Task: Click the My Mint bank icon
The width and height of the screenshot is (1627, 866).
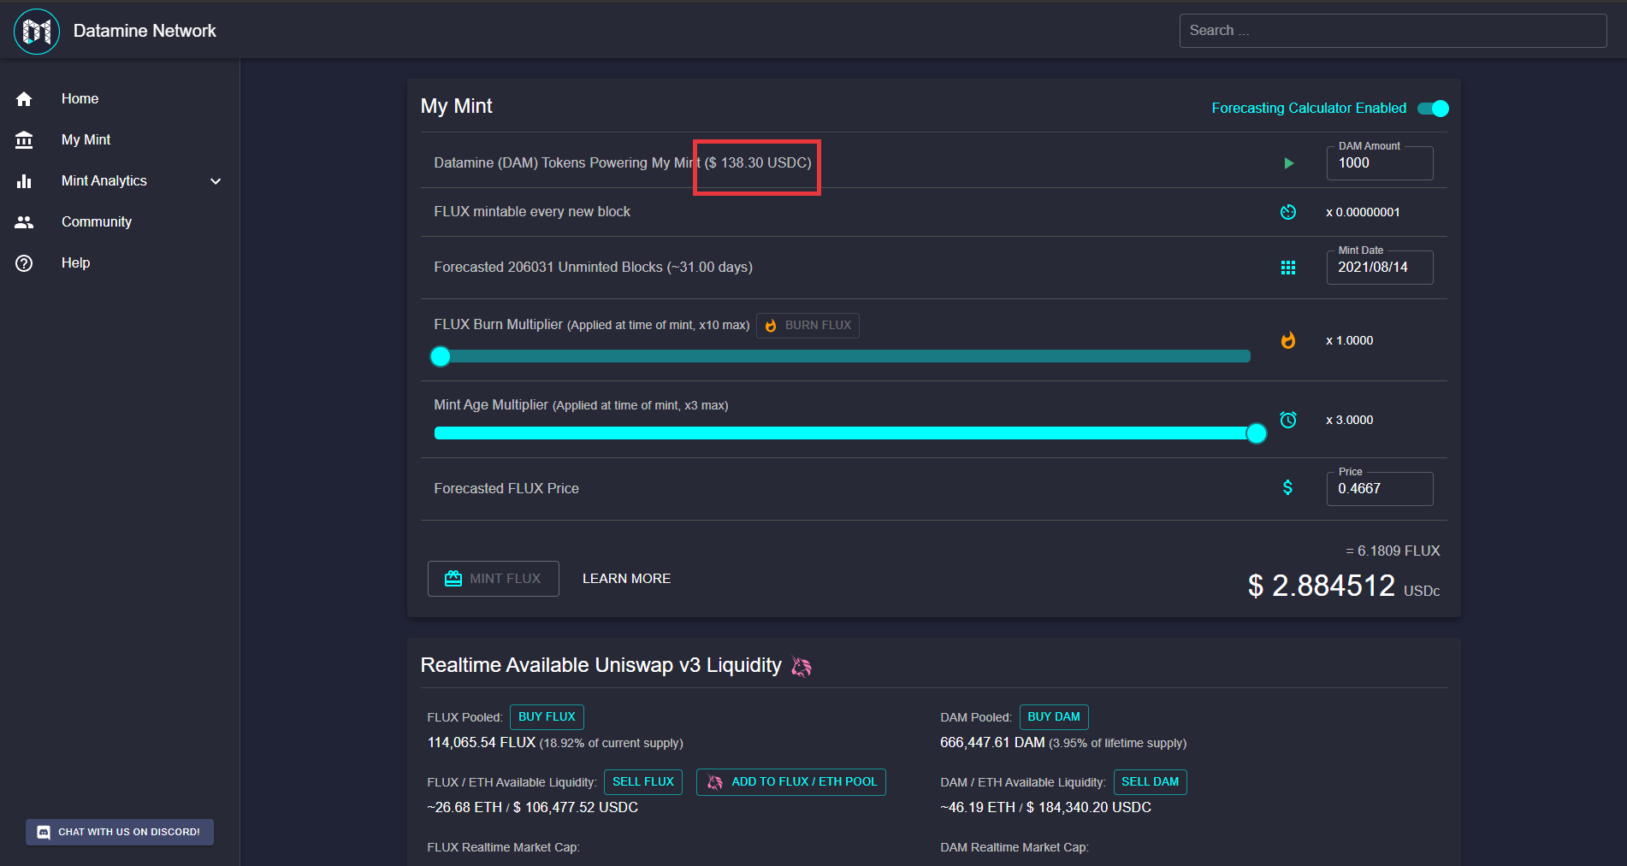Action: click(x=24, y=140)
